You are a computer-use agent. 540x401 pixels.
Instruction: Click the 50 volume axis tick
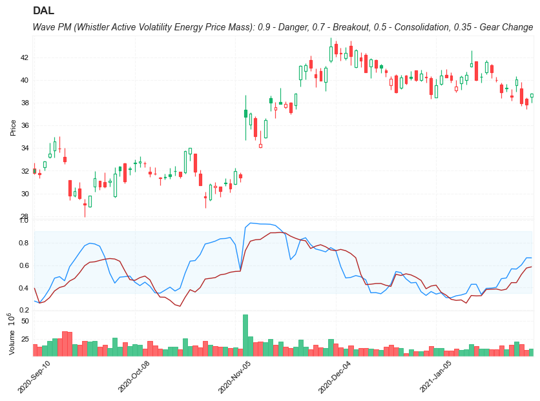pyautogui.click(x=25, y=321)
